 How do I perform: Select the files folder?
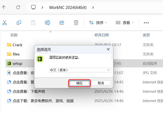pos(16,54)
